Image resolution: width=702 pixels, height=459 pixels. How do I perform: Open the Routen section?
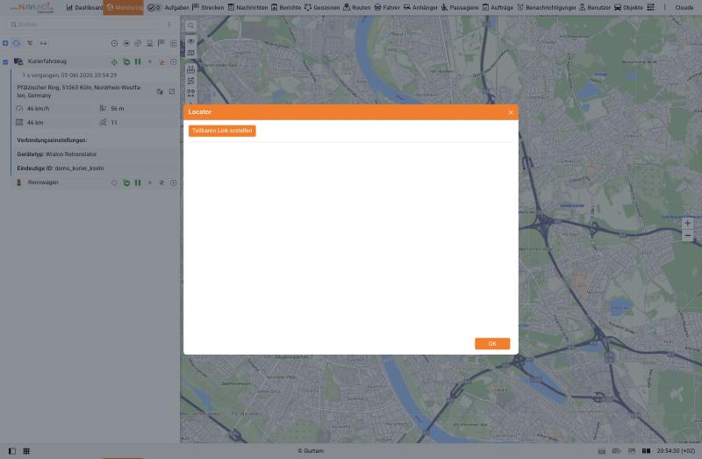click(357, 8)
